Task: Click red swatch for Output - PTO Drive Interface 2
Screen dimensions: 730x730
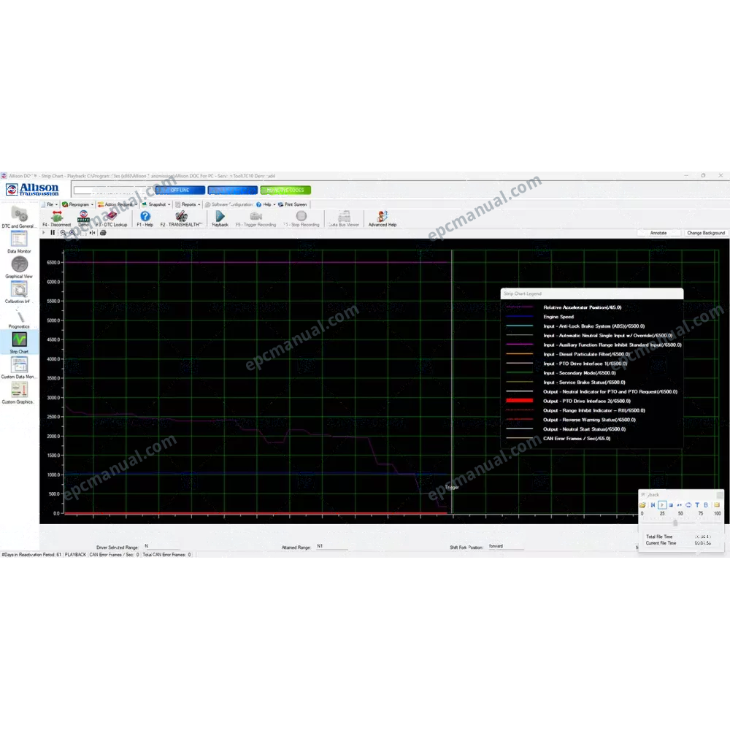Action: (x=519, y=401)
